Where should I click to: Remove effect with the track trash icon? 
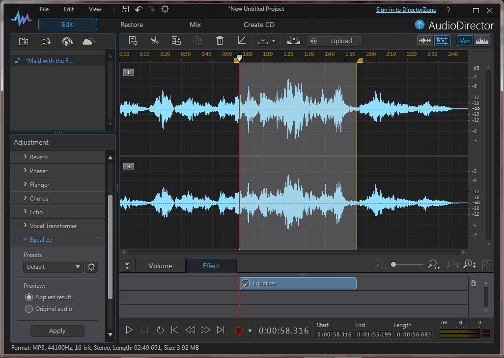coord(474,283)
